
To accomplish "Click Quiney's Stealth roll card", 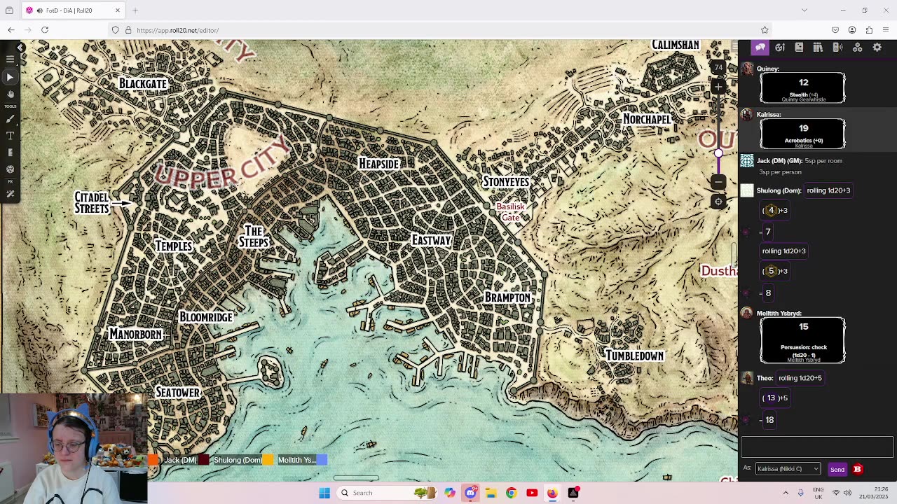I will click(x=803, y=88).
